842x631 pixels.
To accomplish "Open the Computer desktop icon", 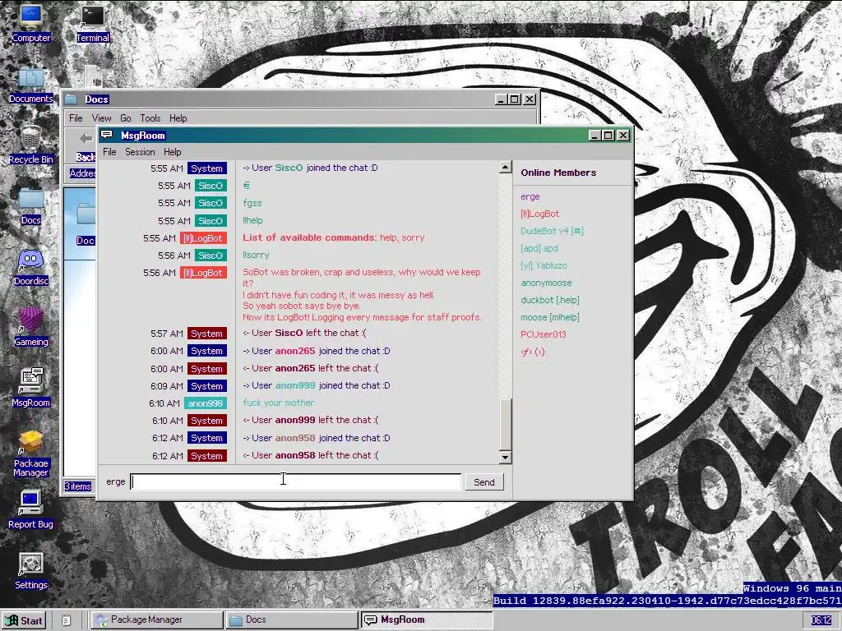I will click(x=30, y=22).
